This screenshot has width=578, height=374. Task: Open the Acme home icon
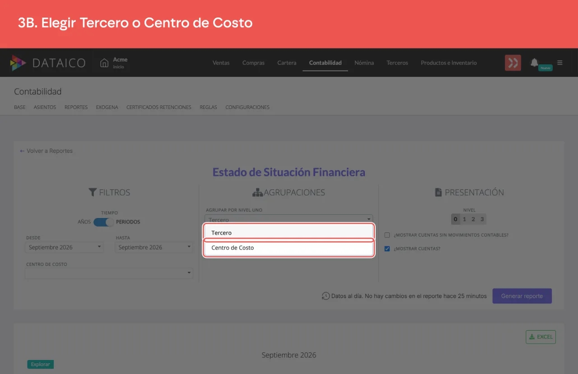pos(104,63)
